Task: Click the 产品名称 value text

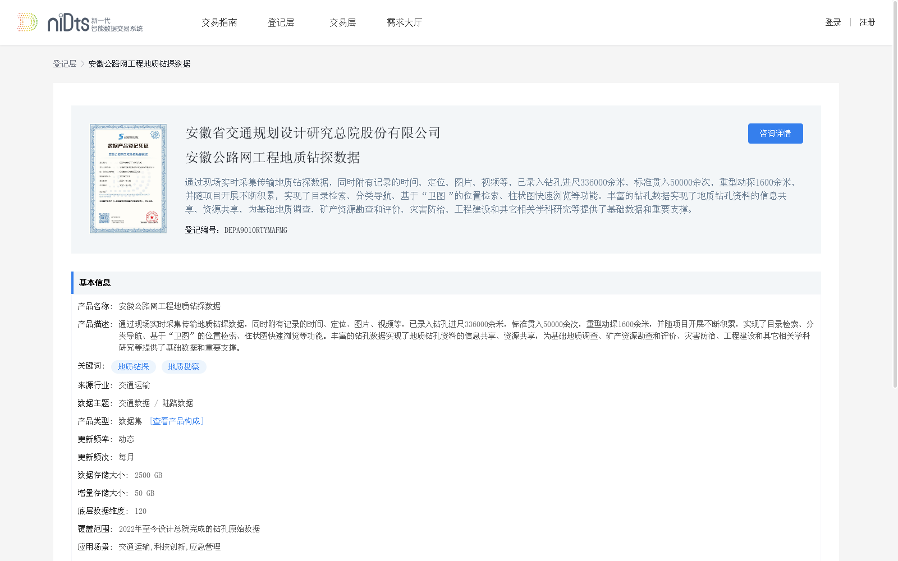Action: pyautogui.click(x=169, y=306)
